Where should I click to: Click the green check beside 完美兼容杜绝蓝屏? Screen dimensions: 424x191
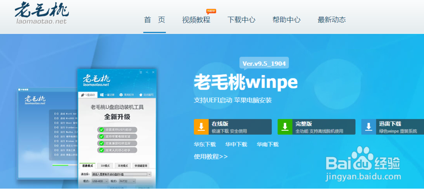point(101,143)
